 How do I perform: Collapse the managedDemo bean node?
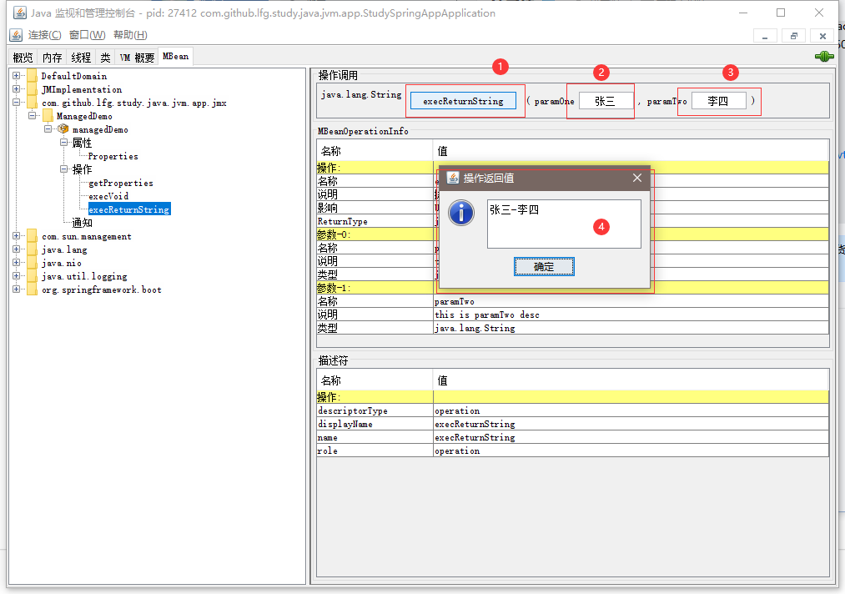(x=48, y=128)
